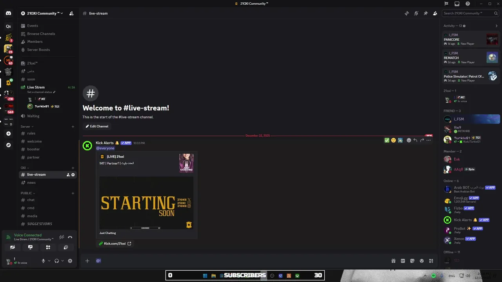
Task: Collapse the OXI category
Action: coord(24,168)
